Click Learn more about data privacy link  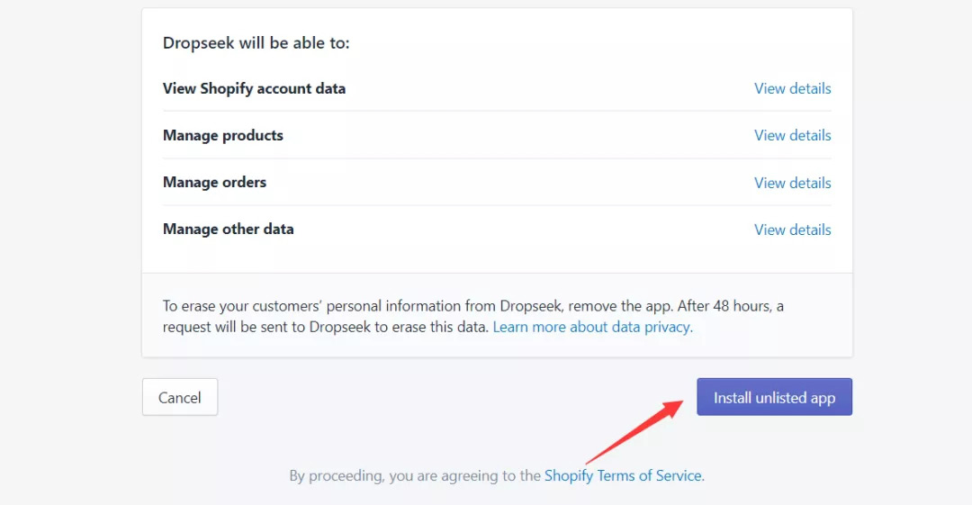point(591,327)
